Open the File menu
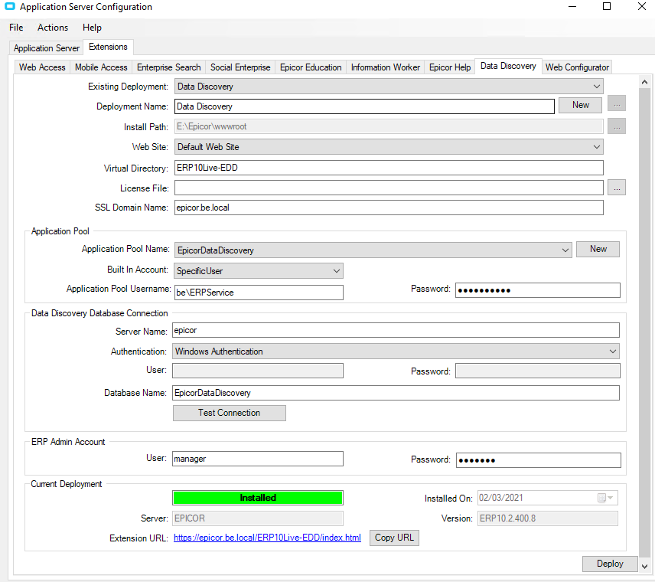The width and height of the screenshot is (655, 582). (x=16, y=28)
